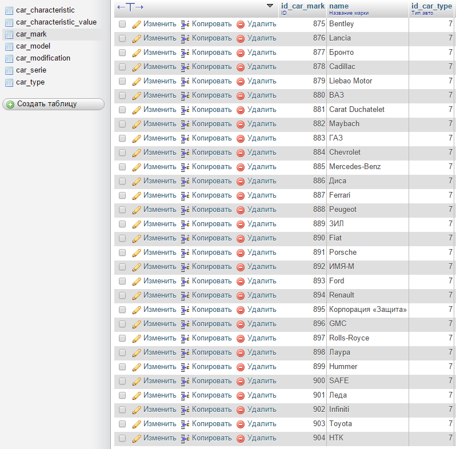Screen dimensions: 456x449
Task: Click copy icon in Maybach row
Action: [185, 124]
